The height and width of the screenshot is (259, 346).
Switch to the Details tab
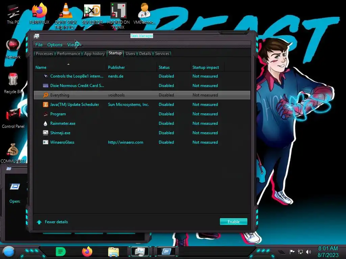(x=145, y=54)
